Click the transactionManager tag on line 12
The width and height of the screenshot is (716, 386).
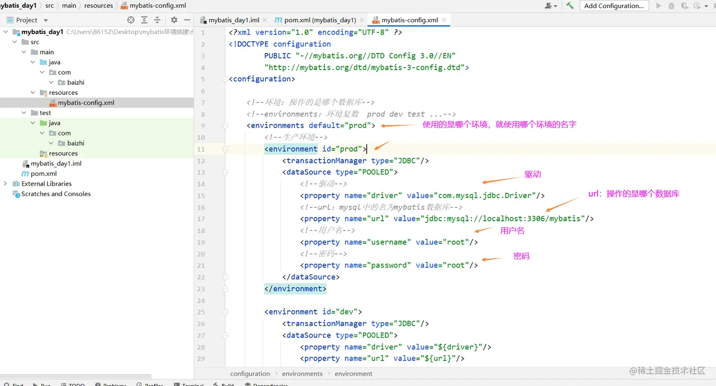pyautogui.click(x=326, y=161)
